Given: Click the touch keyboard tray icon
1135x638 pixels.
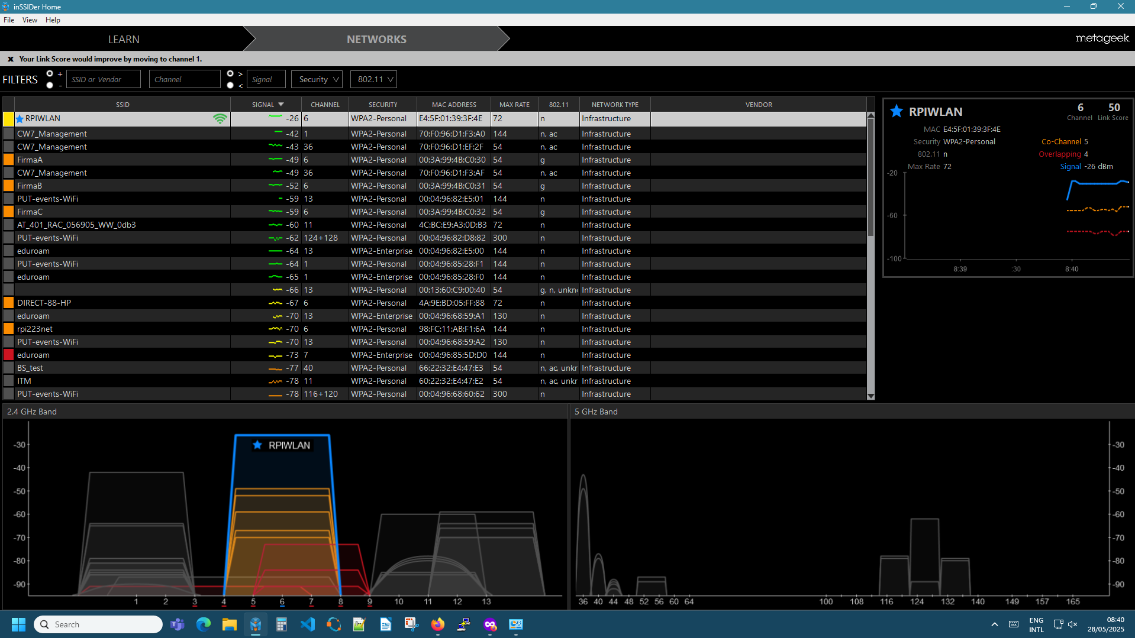Looking at the screenshot, I should click(x=1014, y=624).
